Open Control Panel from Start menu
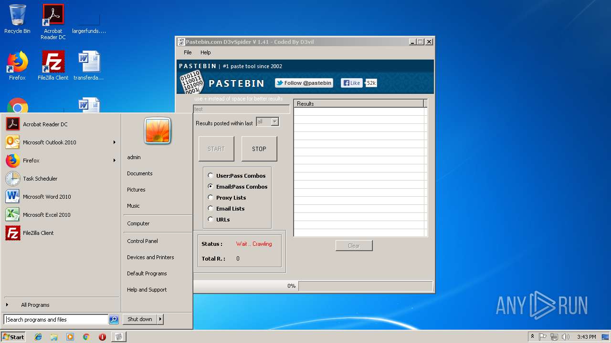 point(142,241)
